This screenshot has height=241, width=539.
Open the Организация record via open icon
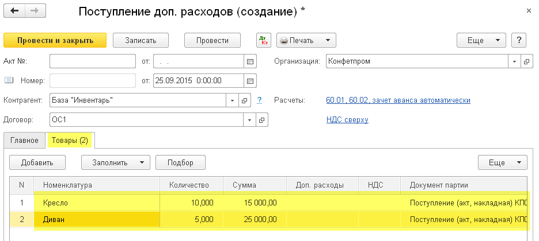click(527, 61)
